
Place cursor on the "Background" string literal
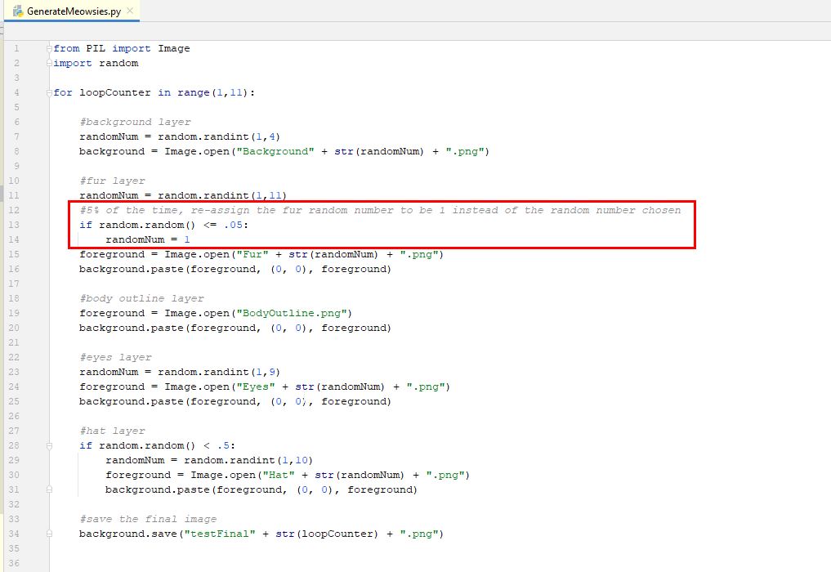275,151
